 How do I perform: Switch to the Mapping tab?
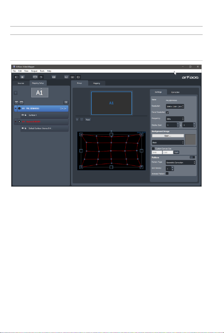tap(97, 83)
